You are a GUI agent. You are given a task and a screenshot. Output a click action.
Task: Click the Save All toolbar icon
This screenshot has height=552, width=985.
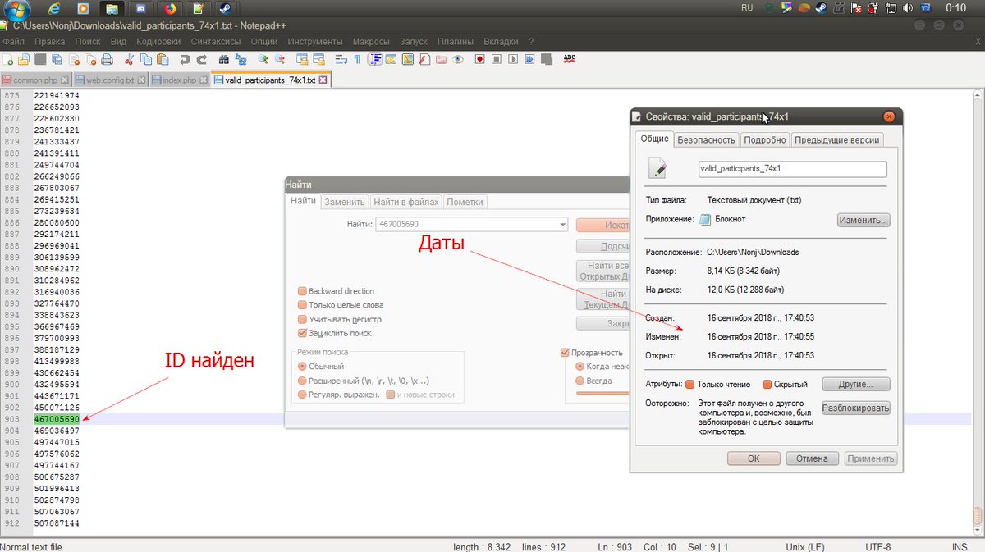tap(57, 59)
